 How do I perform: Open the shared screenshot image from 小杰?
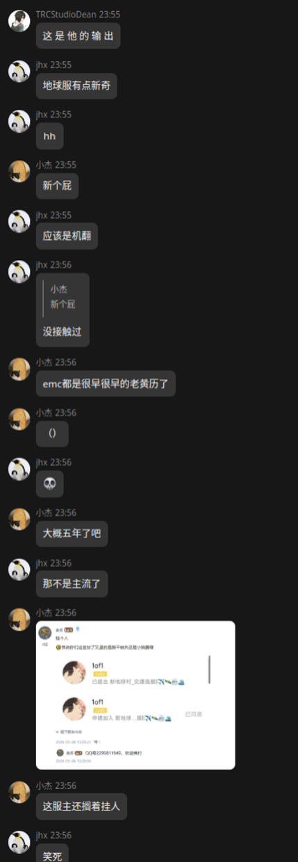[135, 695]
